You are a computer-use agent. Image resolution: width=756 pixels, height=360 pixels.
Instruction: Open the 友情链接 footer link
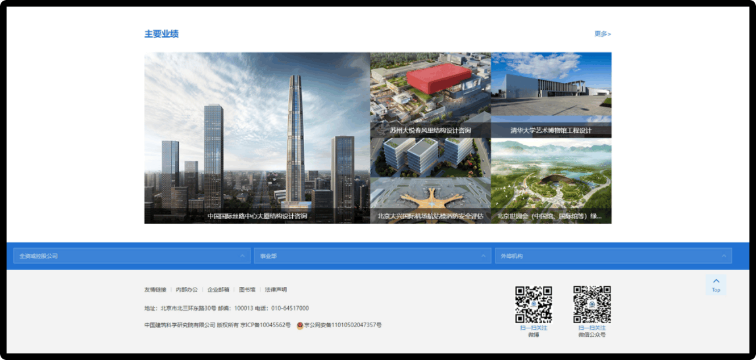155,290
